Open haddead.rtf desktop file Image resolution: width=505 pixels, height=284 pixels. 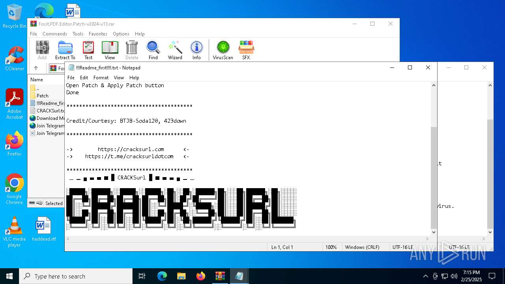point(44,229)
